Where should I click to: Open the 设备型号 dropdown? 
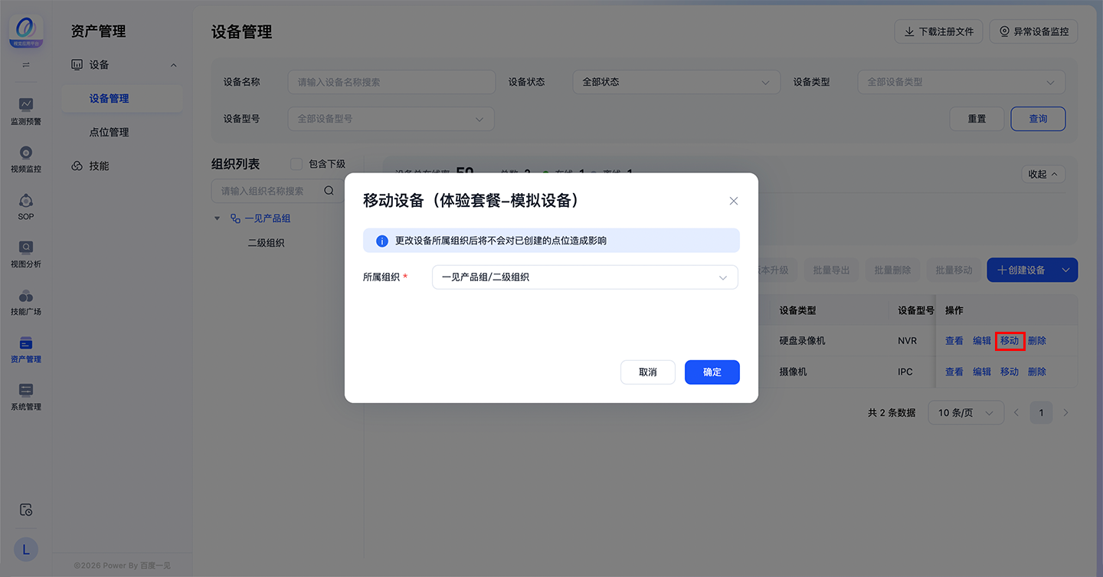(x=391, y=119)
